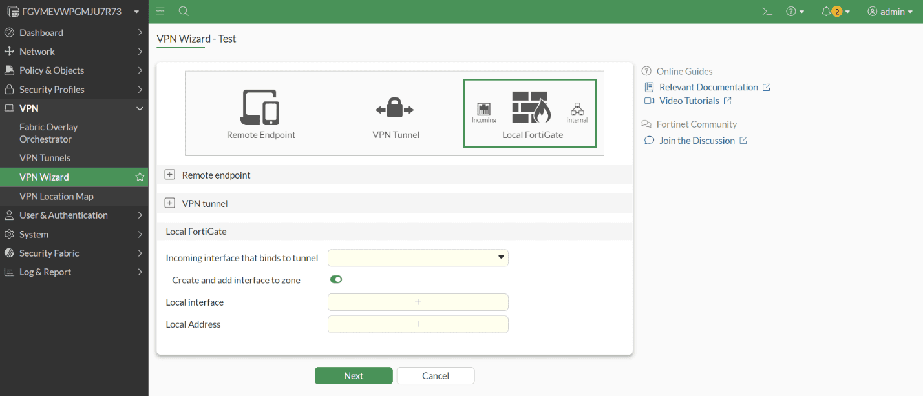The width and height of the screenshot is (923, 396).
Task: Click the Network icon in sidebar
Action: pyautogui.click(x=9, y=51)
